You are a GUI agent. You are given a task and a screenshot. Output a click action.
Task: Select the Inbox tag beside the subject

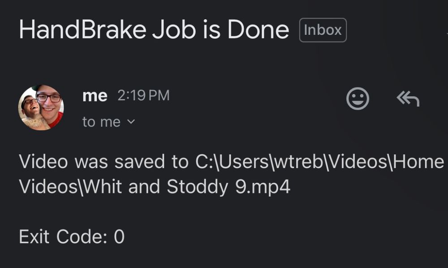[x=323, y=29]
